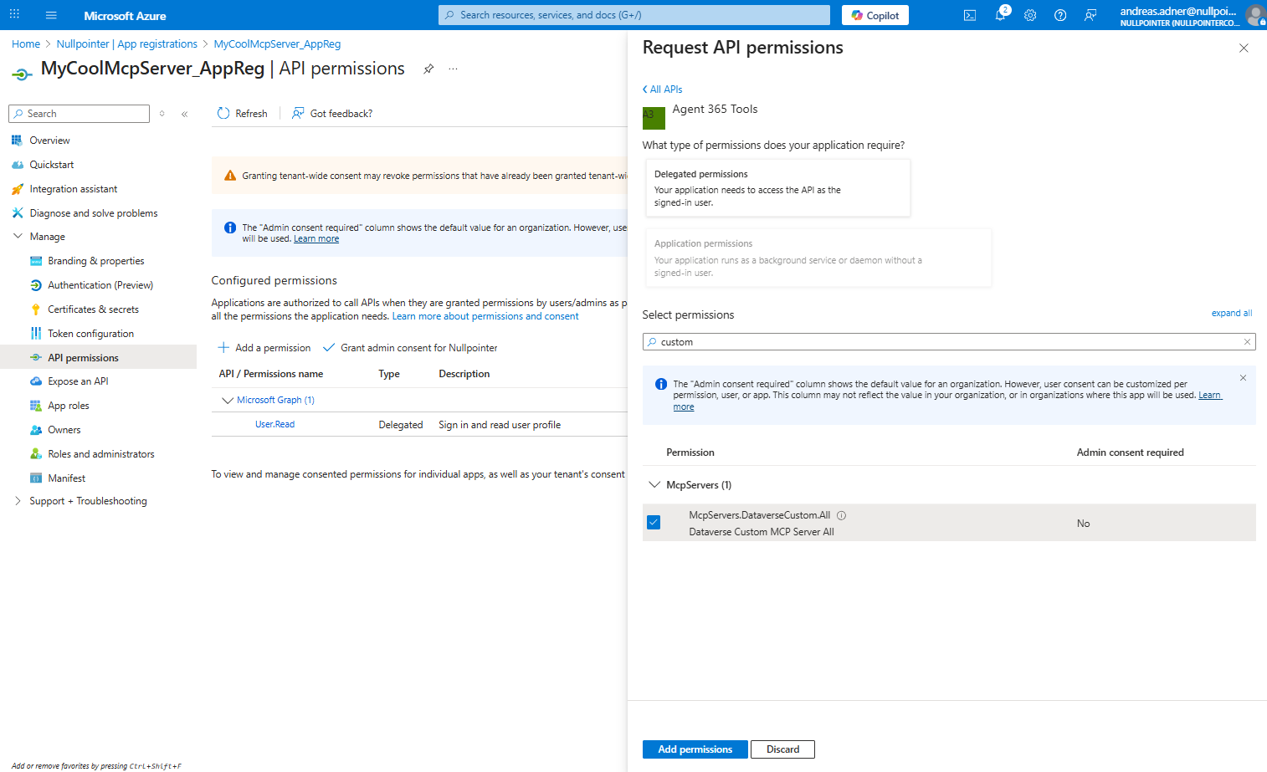Viewport: 1267px width, 772px height.
Task: Open the Cloud Shell icon in header
Action: pos(970,15)
